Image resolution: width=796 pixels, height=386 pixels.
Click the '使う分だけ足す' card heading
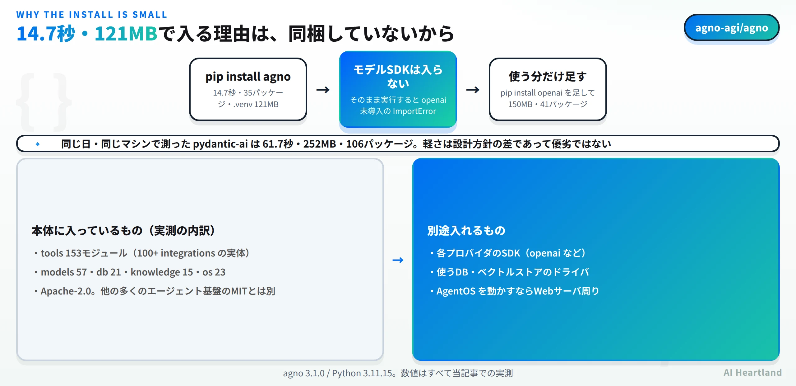coord(548,77)
